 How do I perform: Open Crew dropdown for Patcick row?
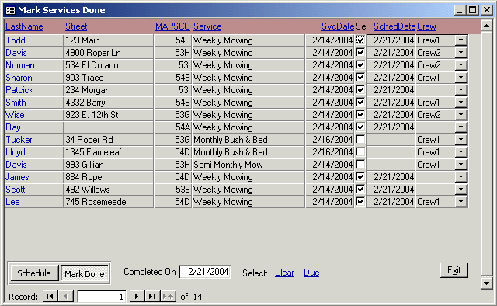coord(461,90)
